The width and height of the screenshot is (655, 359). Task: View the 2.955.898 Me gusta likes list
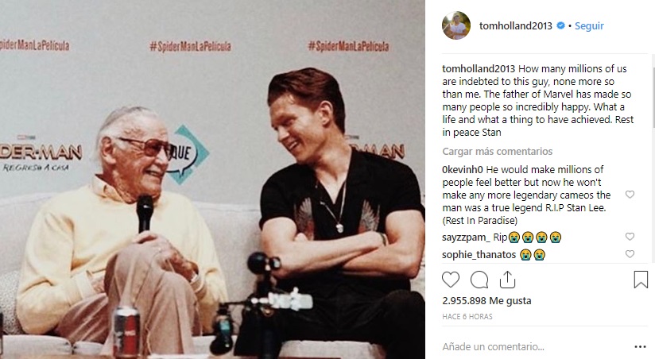tap(486, 301)
